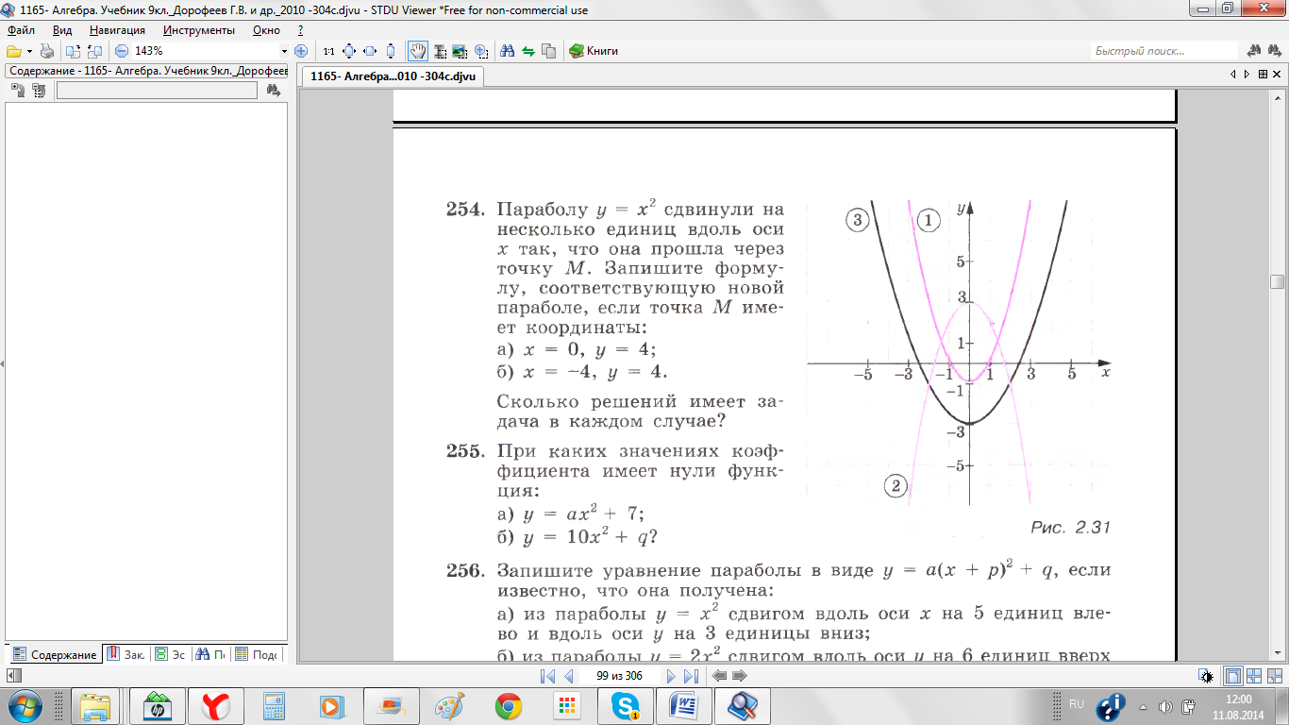
Task: Toggle sidebar with bottom-left panel icon
Action: [12, 675]
